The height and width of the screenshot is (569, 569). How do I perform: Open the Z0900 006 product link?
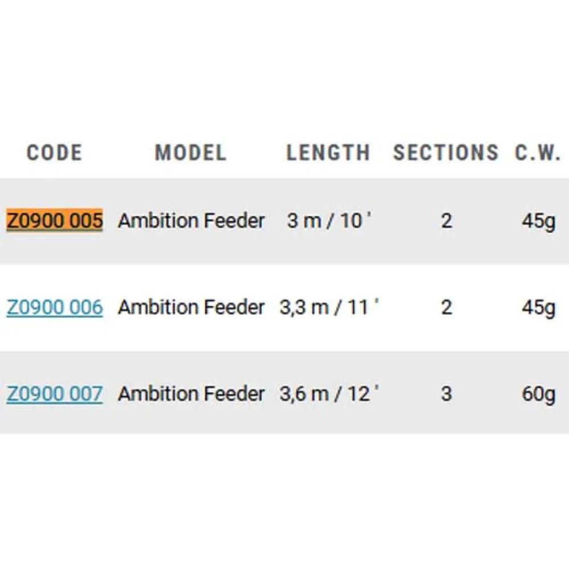point(55,307)
